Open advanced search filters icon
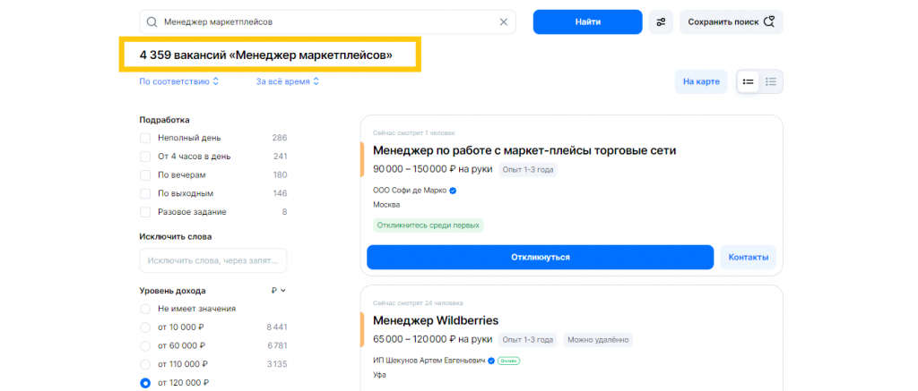This screenshot has width=918, height=391. pos(661,22)
